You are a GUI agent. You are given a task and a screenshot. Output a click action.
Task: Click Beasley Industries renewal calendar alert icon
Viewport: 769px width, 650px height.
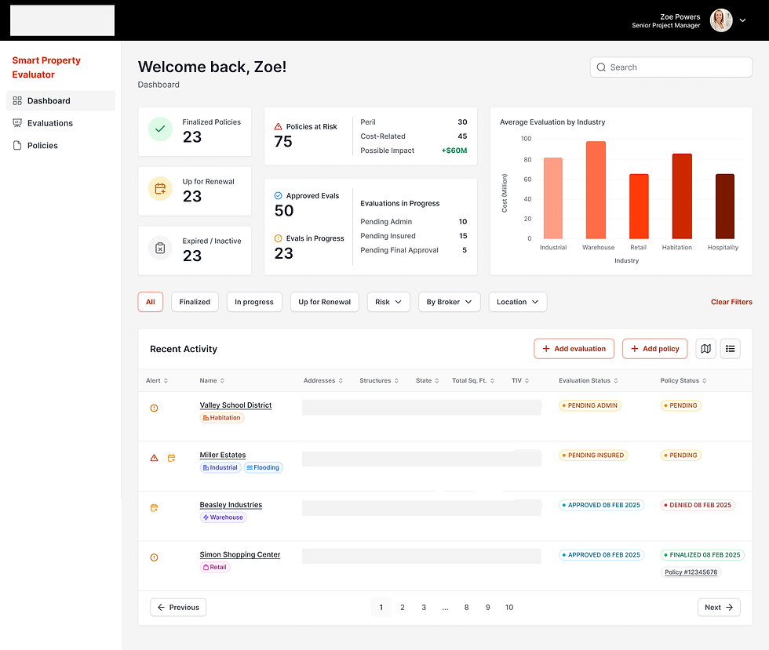[x=154, y=508]
